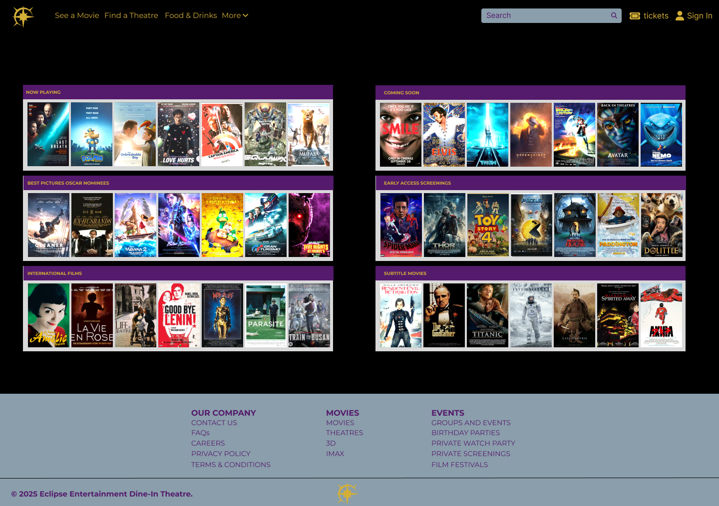
Task: Open the Parasite movie poster
Action: coord(266,315)
